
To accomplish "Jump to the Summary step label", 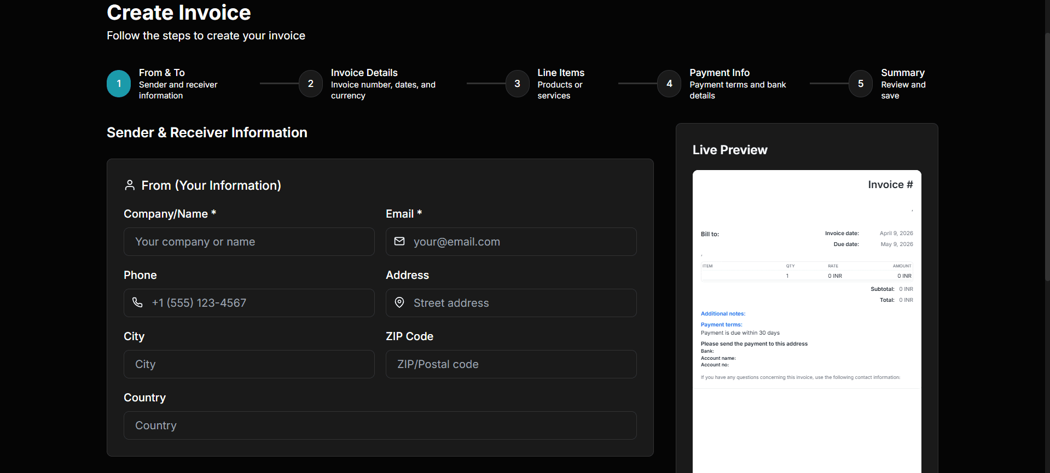I will click(x=902, y=73).
